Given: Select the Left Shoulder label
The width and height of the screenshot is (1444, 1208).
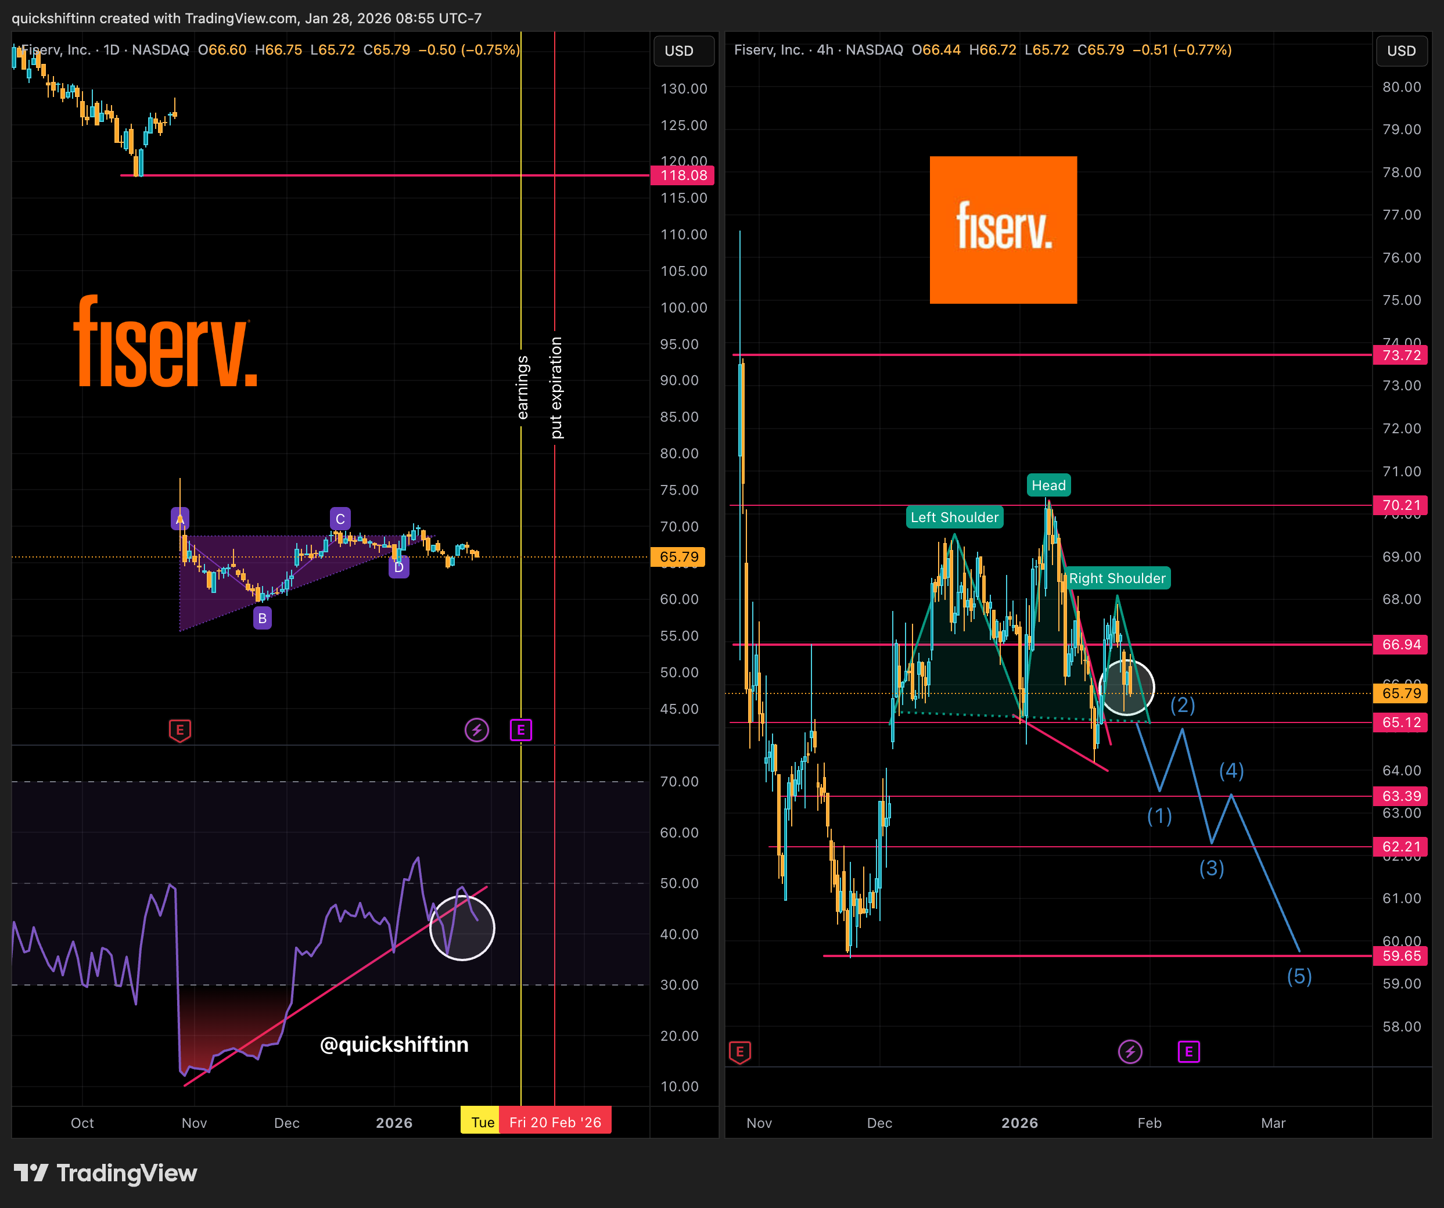Looking at the screenshot, I should [x=954, y=517].
